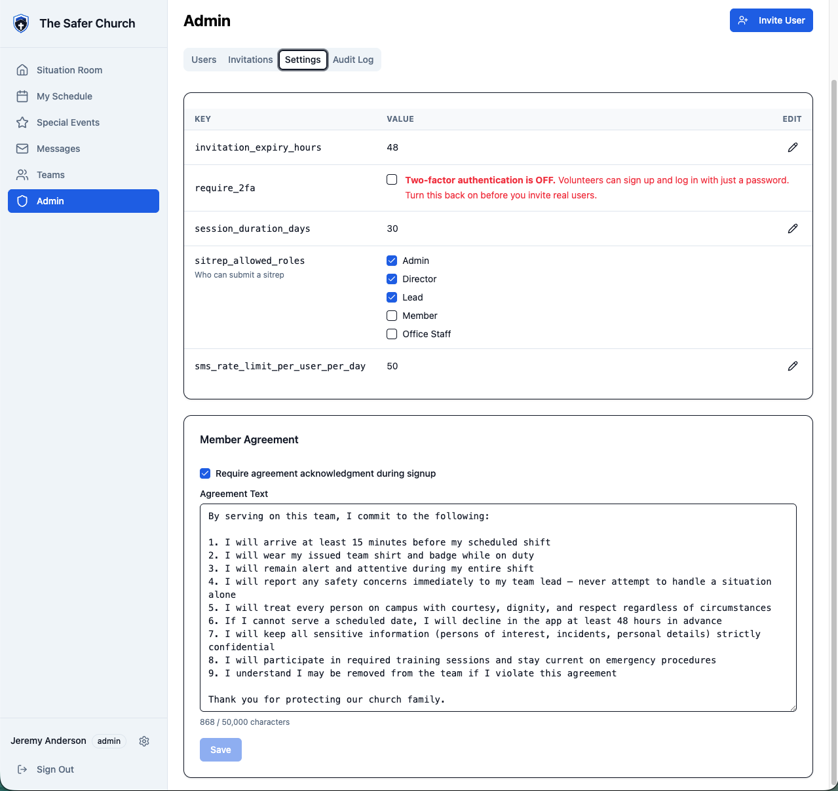Edit invitation_expiry_hours with its pencil icon
838x791 pixels.
click(793, 147)
